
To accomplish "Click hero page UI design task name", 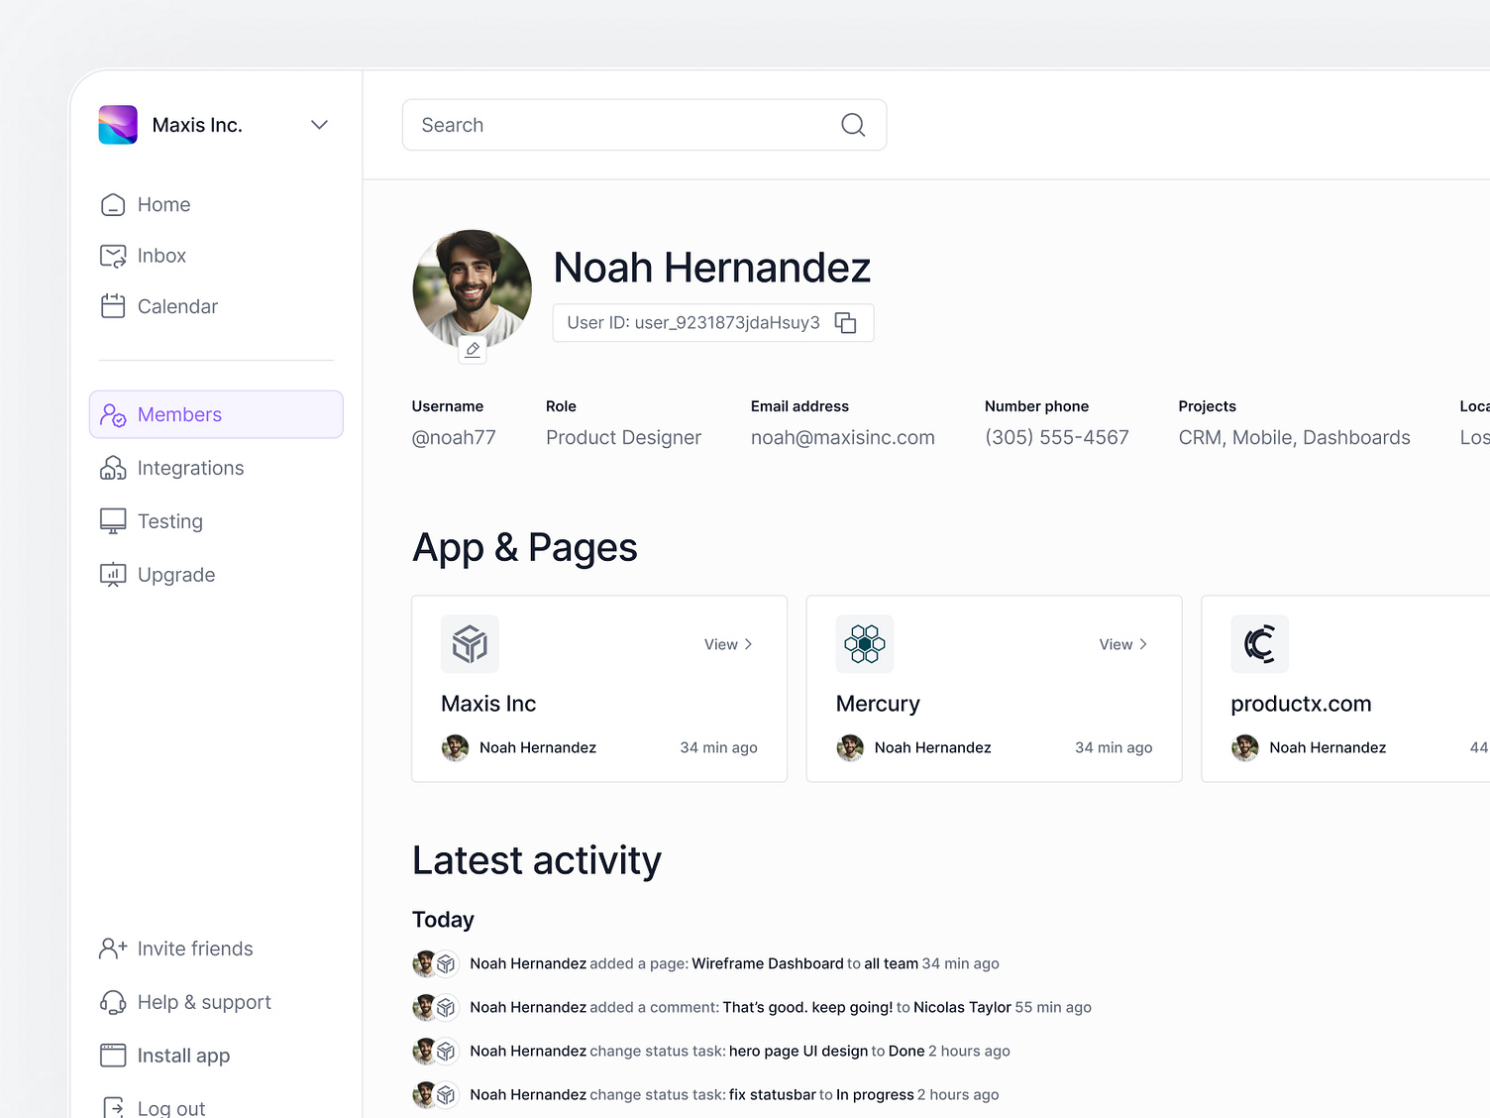I will [798, 1051].
